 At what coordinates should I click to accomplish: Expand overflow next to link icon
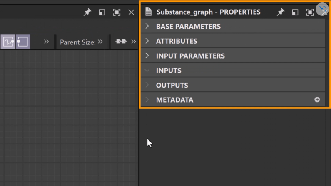[x=133, y=42]
